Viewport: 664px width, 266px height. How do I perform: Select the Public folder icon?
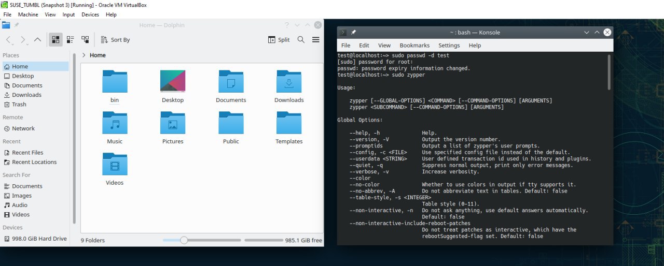pos(231,123)
